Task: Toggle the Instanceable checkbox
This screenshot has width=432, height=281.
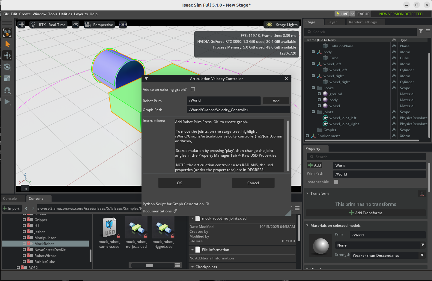Action: (x=336, y=182)
